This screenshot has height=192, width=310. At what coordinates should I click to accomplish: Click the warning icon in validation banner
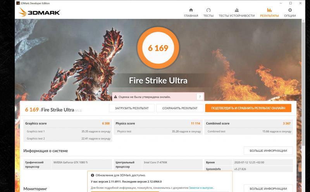point(115,97)
